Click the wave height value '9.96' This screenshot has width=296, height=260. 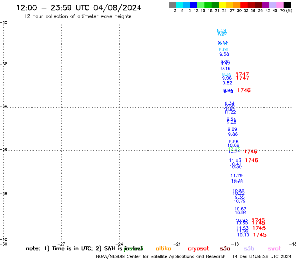coord(234,142)
